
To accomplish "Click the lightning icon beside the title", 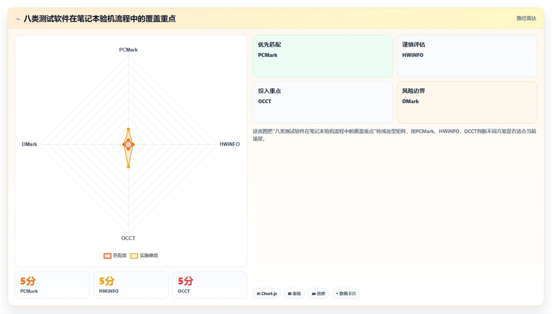I will 18,19.
